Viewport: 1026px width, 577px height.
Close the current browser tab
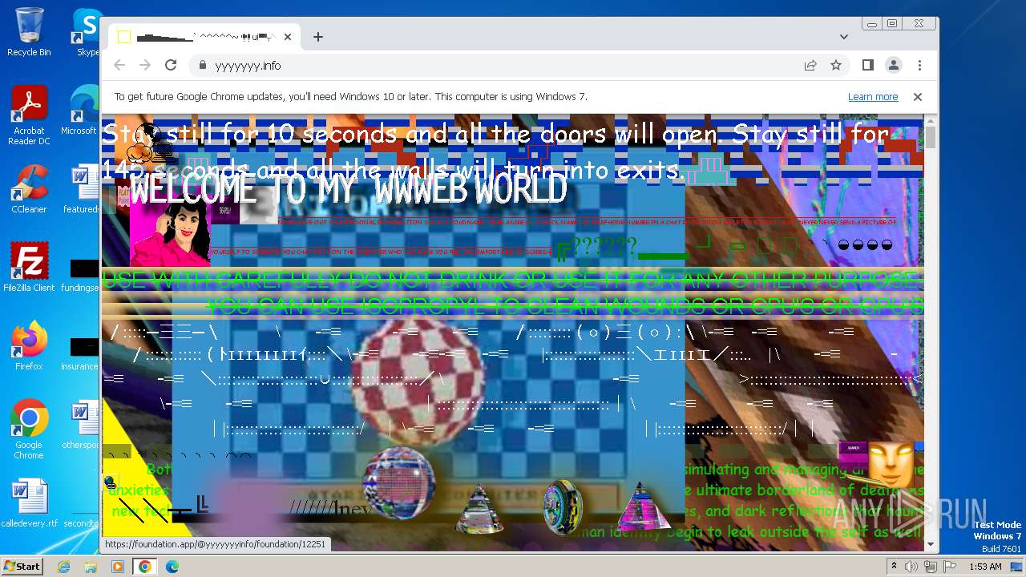[288, 37]
